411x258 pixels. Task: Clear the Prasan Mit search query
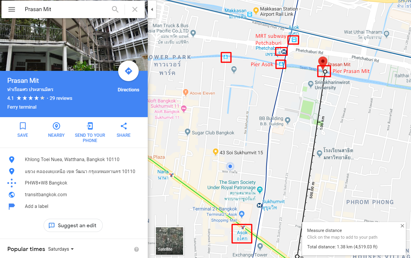[135, 9]
